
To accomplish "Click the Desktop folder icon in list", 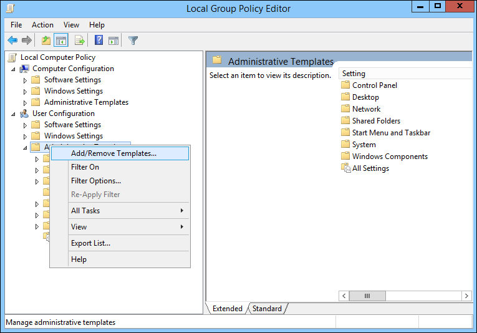I will [345, 97].
